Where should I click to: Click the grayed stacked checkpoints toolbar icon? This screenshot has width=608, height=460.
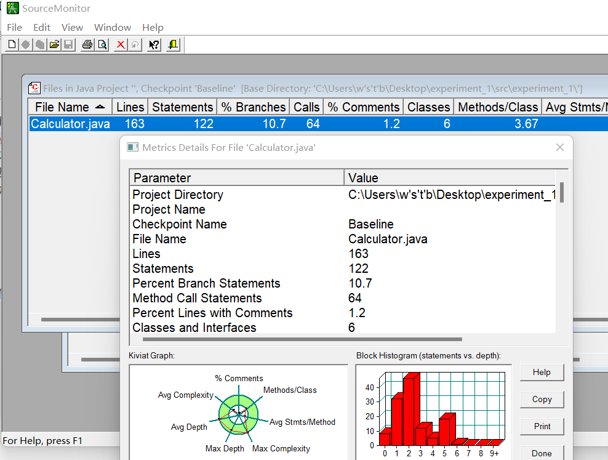40,44
